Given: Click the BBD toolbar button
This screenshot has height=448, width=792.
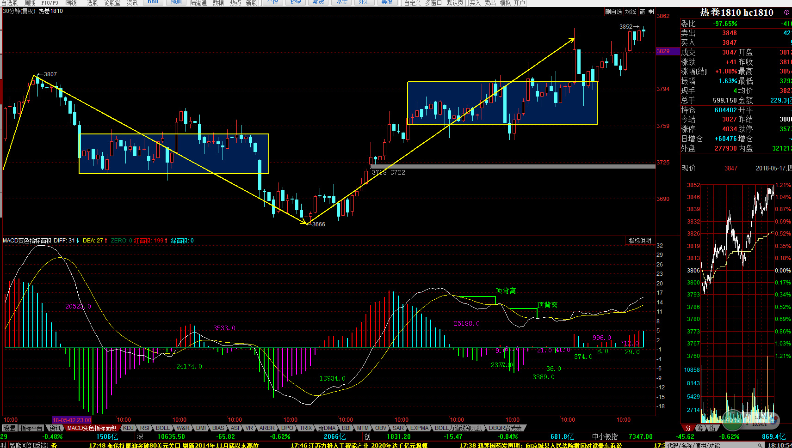Looking at the screenshot, I should point(153,2).
